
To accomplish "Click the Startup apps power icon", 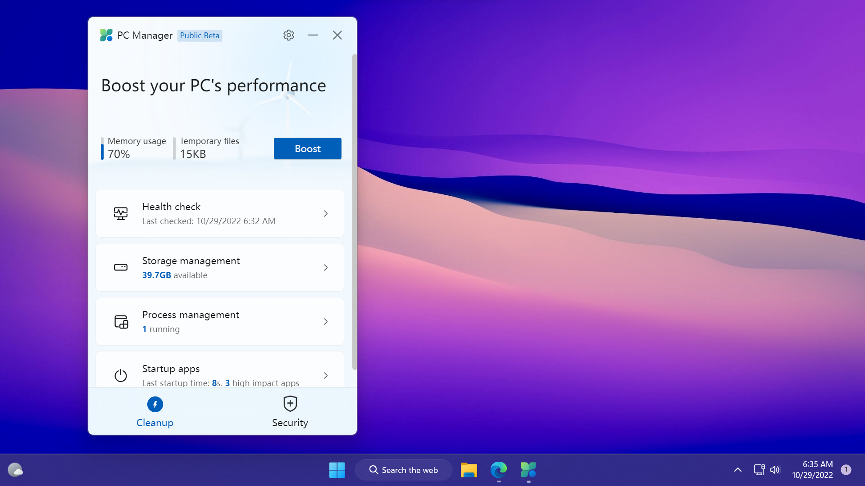I will 120,375.
